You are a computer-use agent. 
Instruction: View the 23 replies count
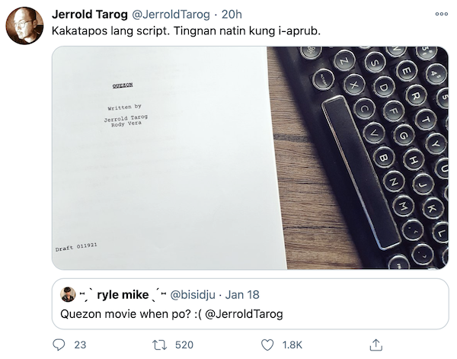(79, 345)
